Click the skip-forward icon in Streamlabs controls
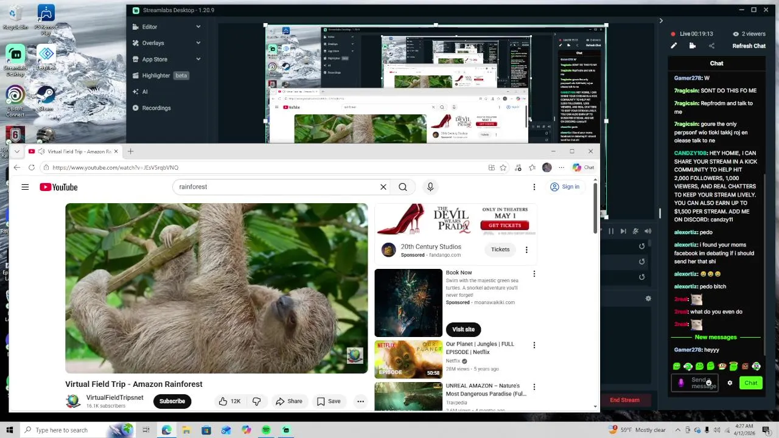Image resolution: width=779 pixels, height=438 pixels. (x=623, y=231)
